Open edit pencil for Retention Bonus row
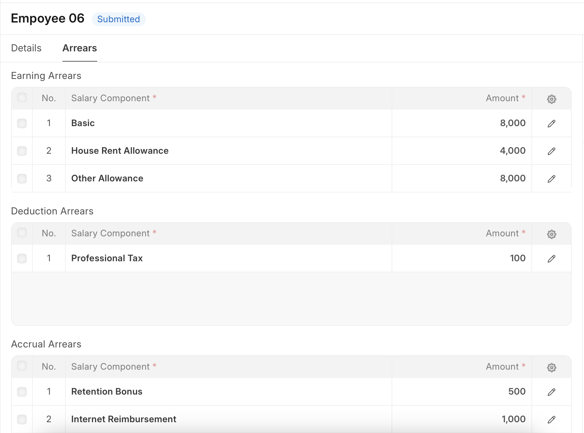Image resolution: width=584 pixels, height=433 pixels. click(551, 392)
